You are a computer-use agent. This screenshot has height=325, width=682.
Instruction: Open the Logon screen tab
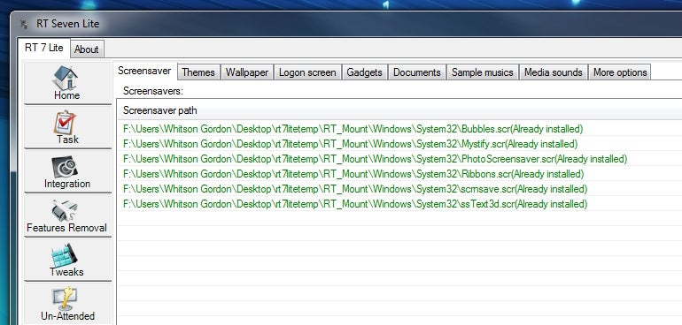click(x=307, y=72)
